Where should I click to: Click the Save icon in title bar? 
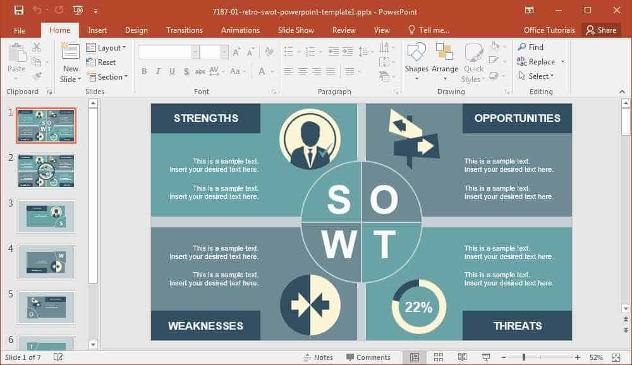[18, 11]
